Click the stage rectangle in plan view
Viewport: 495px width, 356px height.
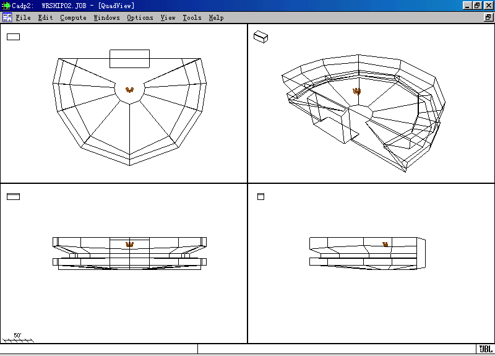(x=129, y=59)
